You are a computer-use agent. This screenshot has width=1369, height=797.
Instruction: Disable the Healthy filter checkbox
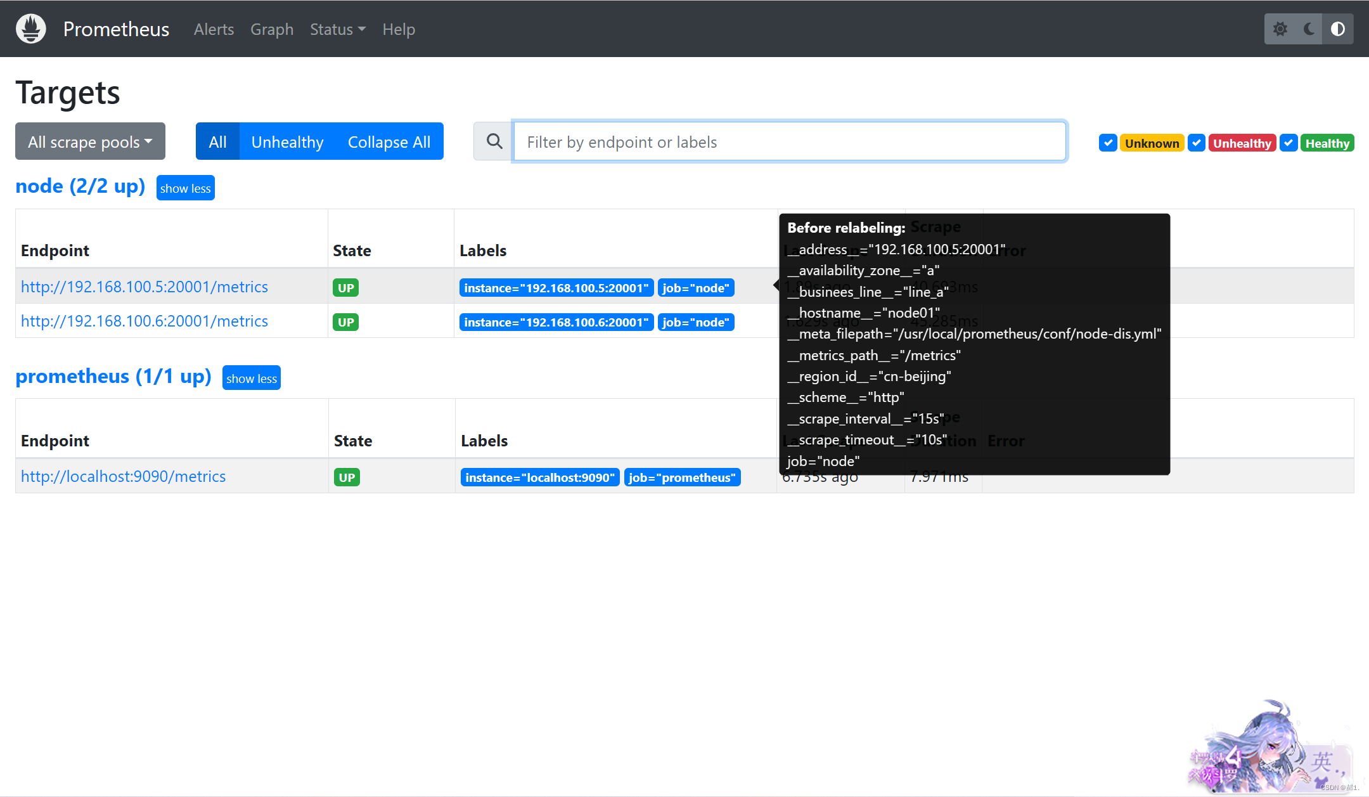[1288, 143]
